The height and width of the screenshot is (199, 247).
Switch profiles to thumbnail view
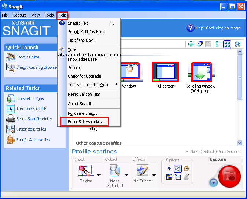pyautogui.click(x=227, y=44)
